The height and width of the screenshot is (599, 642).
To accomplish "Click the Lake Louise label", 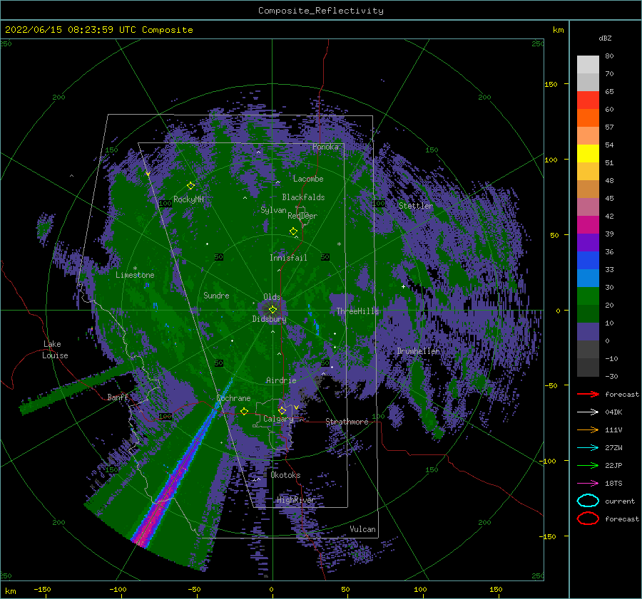I will pyautogui.click(x=56, y=350).
